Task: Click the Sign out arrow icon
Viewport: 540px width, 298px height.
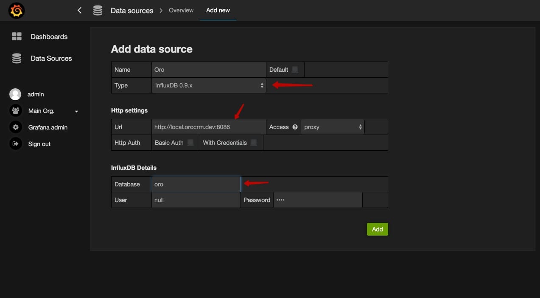Action: [15, 144]
